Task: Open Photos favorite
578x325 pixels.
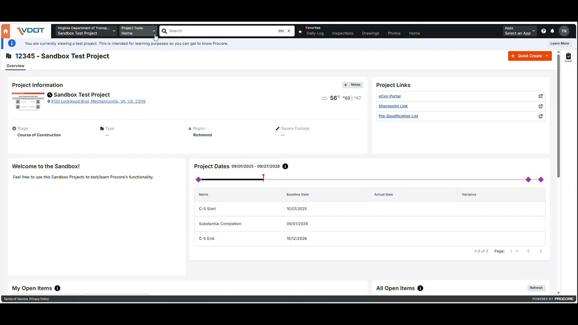Action: pyautogui.click(x=394, y=33)
